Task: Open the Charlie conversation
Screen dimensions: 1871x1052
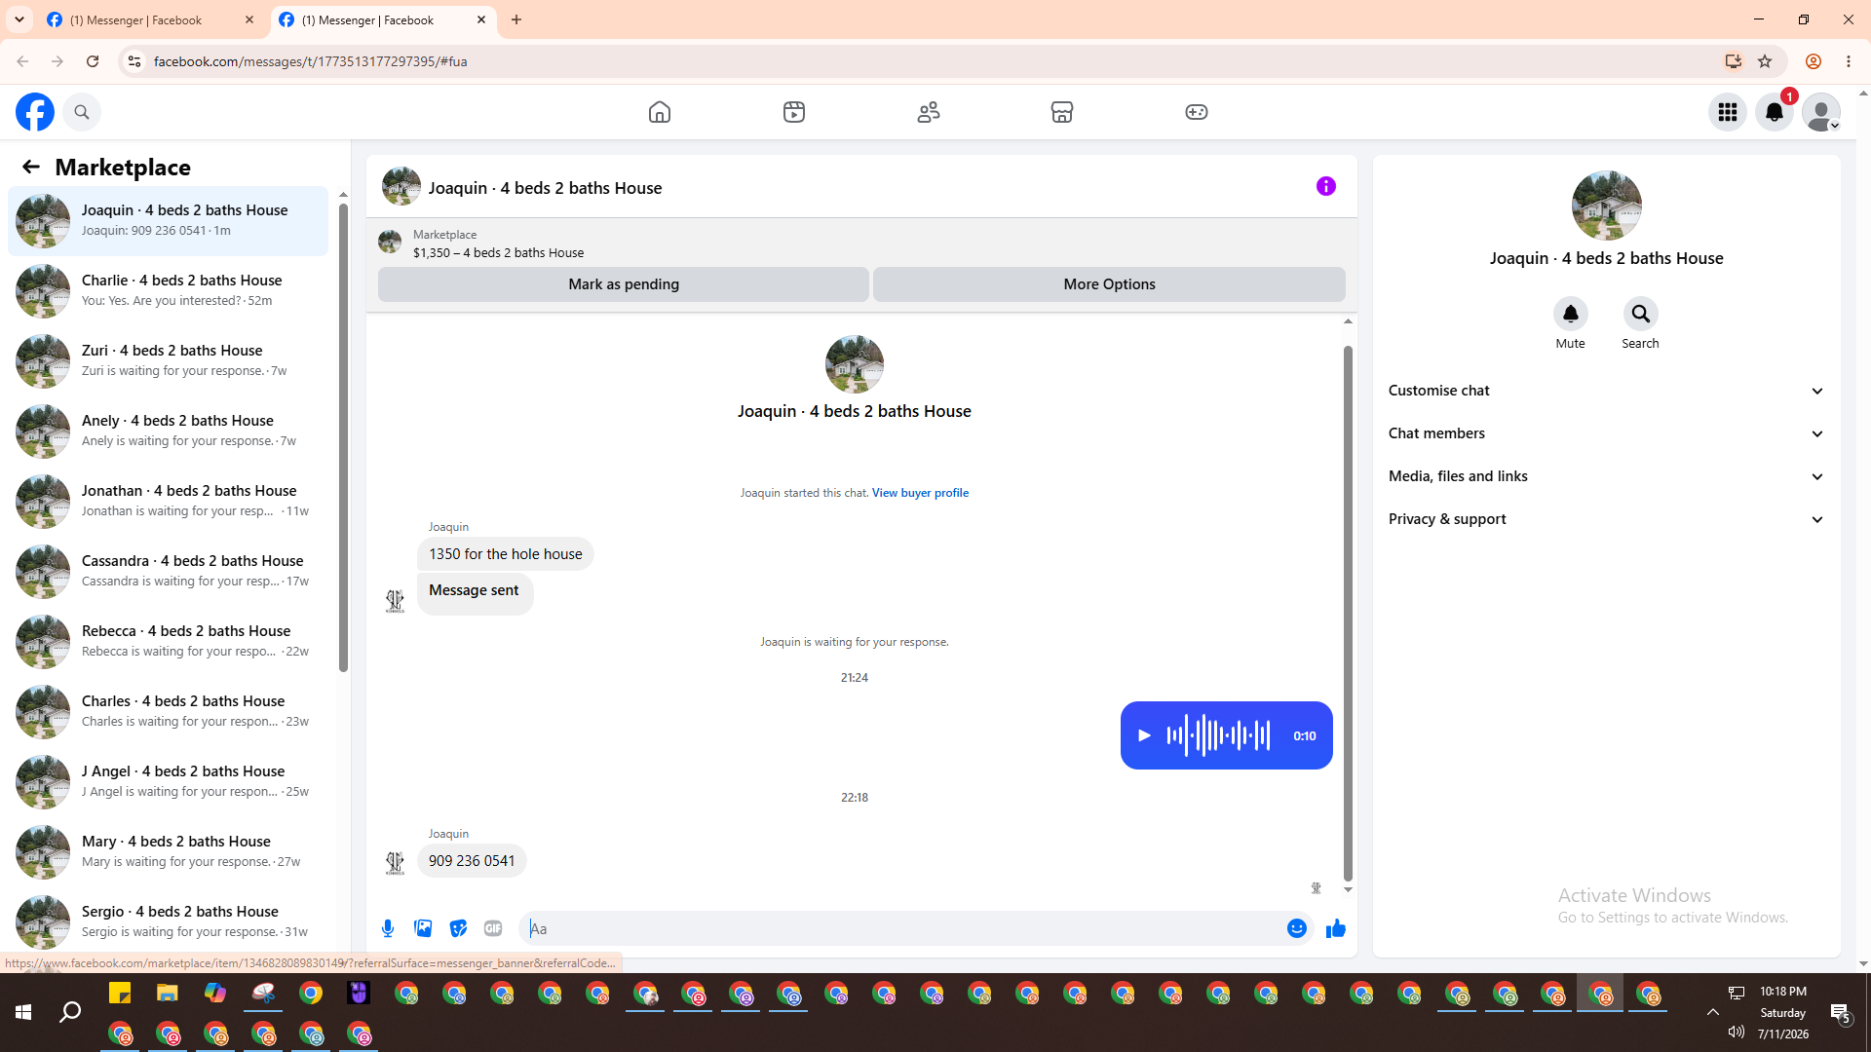Action: tap(169, 290)
